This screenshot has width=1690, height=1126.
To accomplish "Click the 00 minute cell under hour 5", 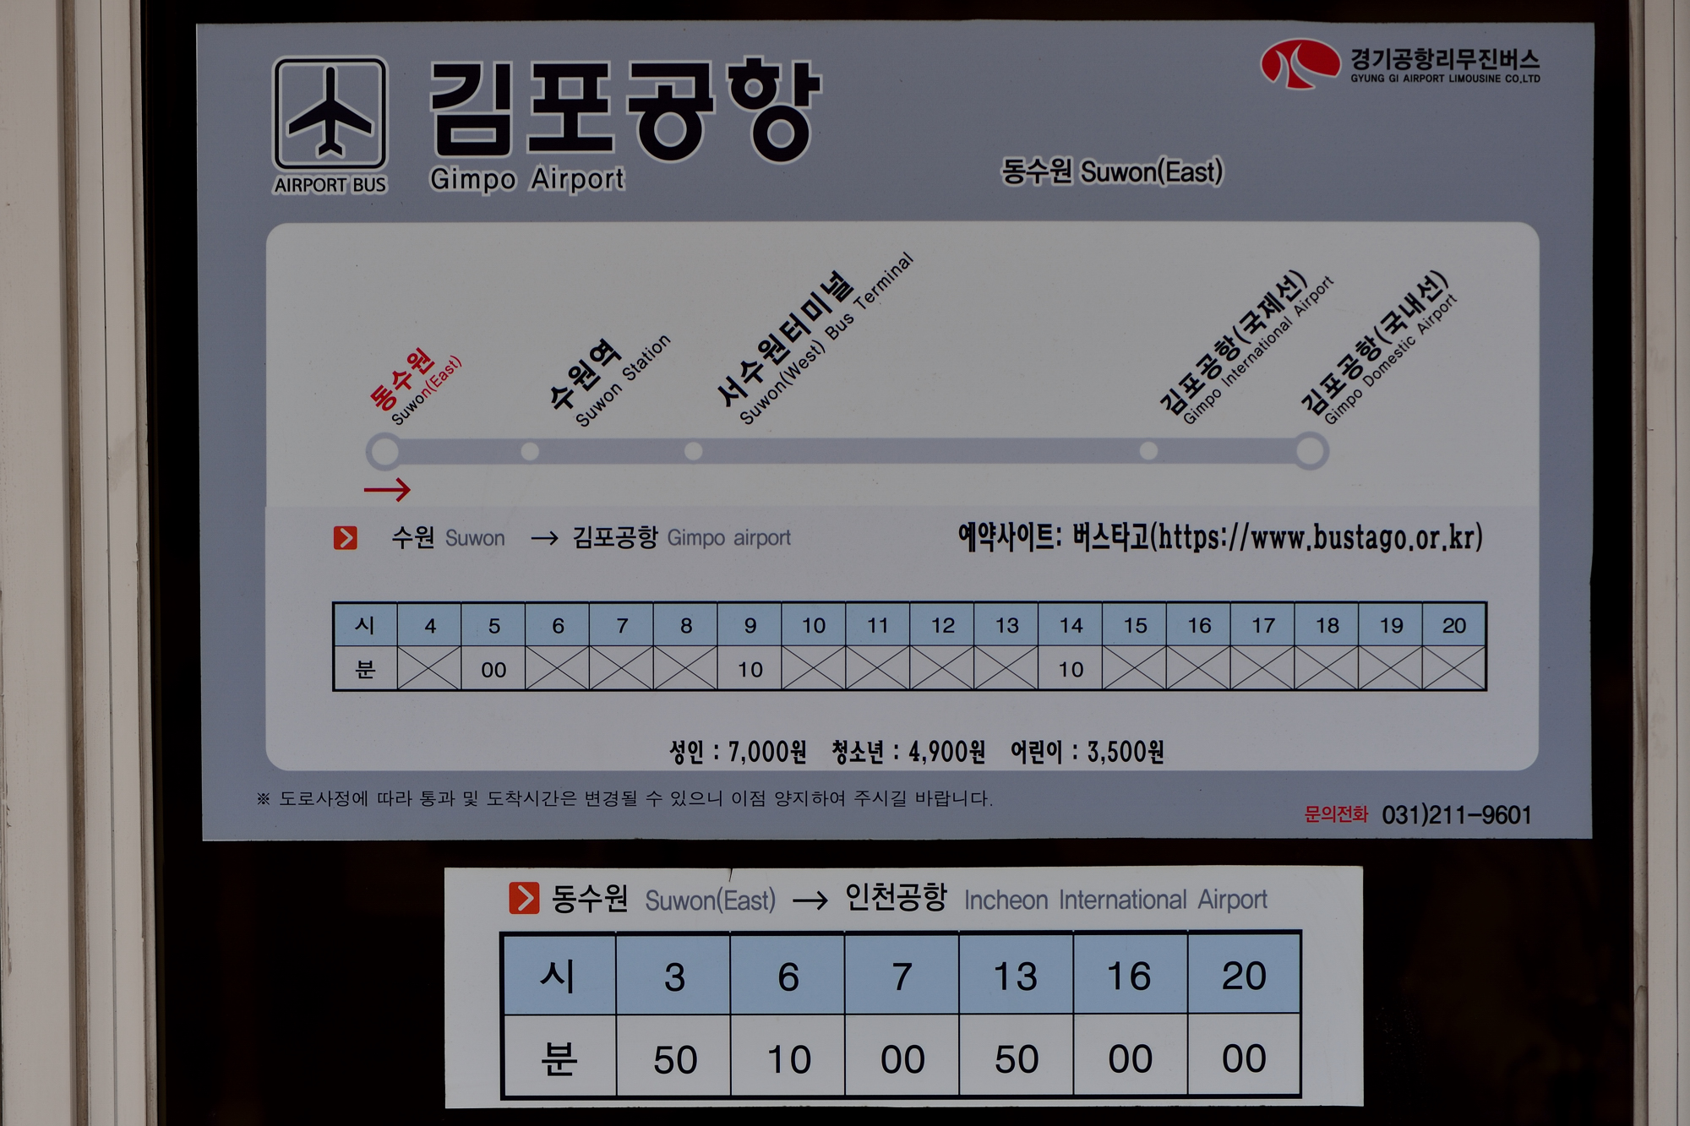I will (493, 670).
